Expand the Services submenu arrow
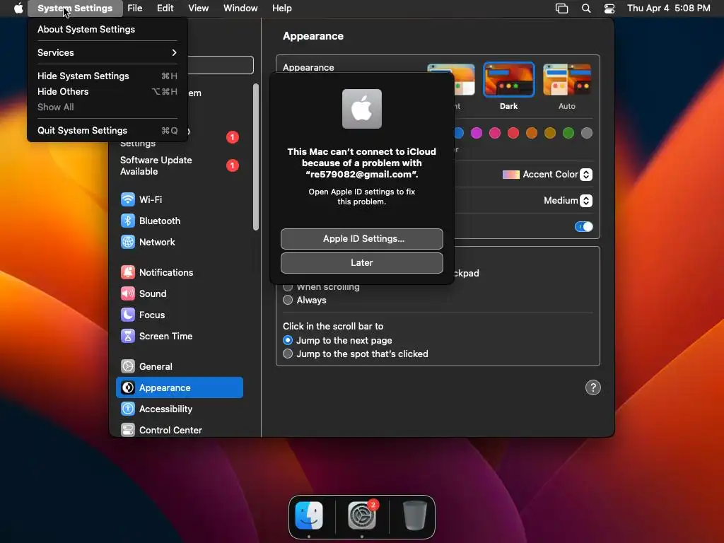Screen dimensions: 724x543 (174, 52)
